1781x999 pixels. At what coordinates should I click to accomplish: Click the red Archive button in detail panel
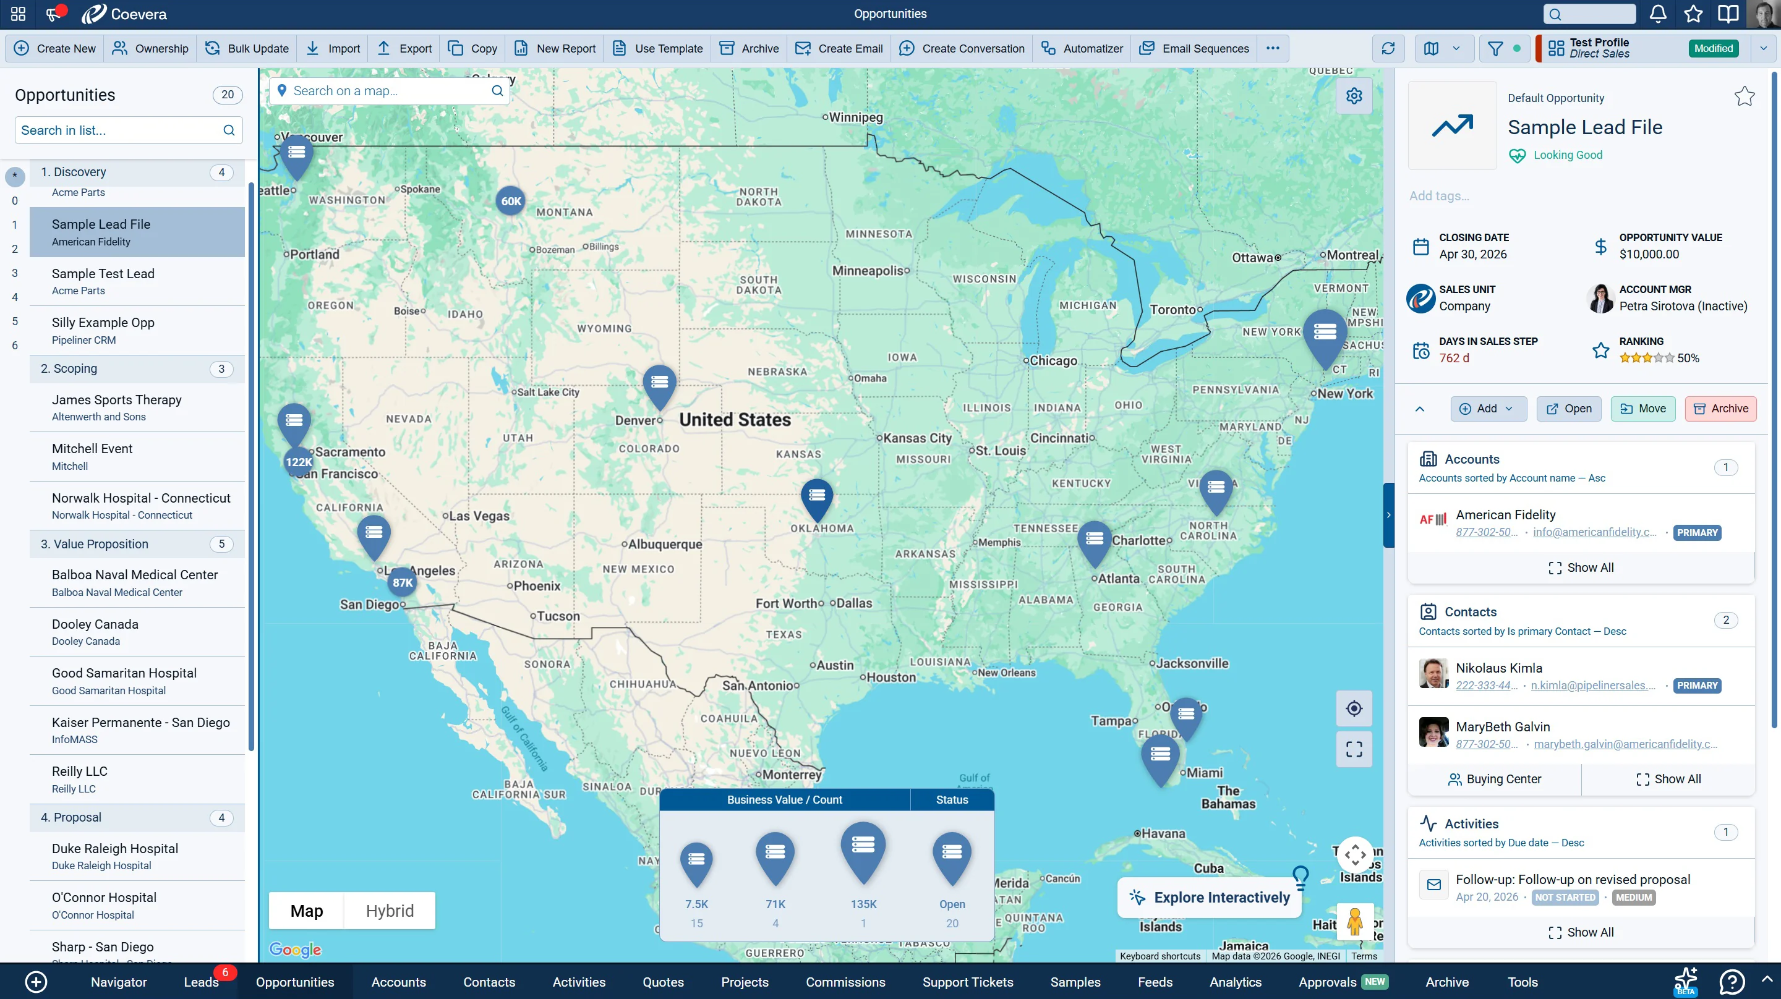click(1721, 409)
